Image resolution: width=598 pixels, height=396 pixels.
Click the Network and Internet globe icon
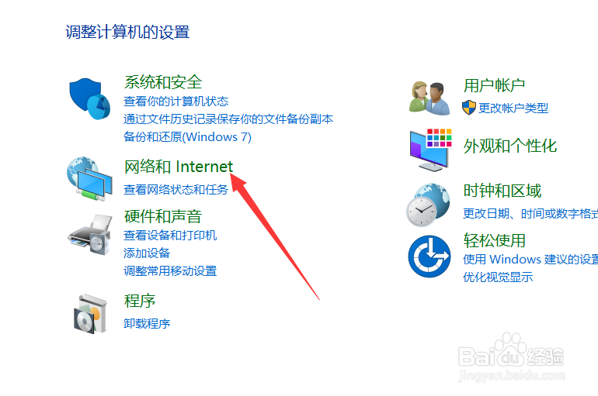point(89,178)
